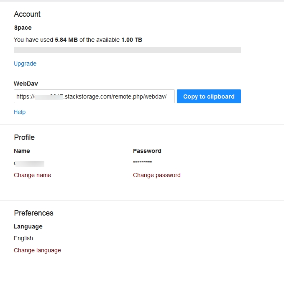Click the English language value

click(x=23, y=238)
